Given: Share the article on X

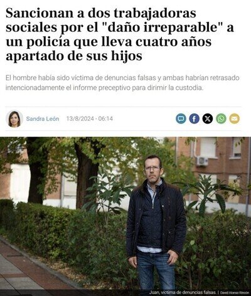Looking at the screenshot, I should [x=208, y=119].
